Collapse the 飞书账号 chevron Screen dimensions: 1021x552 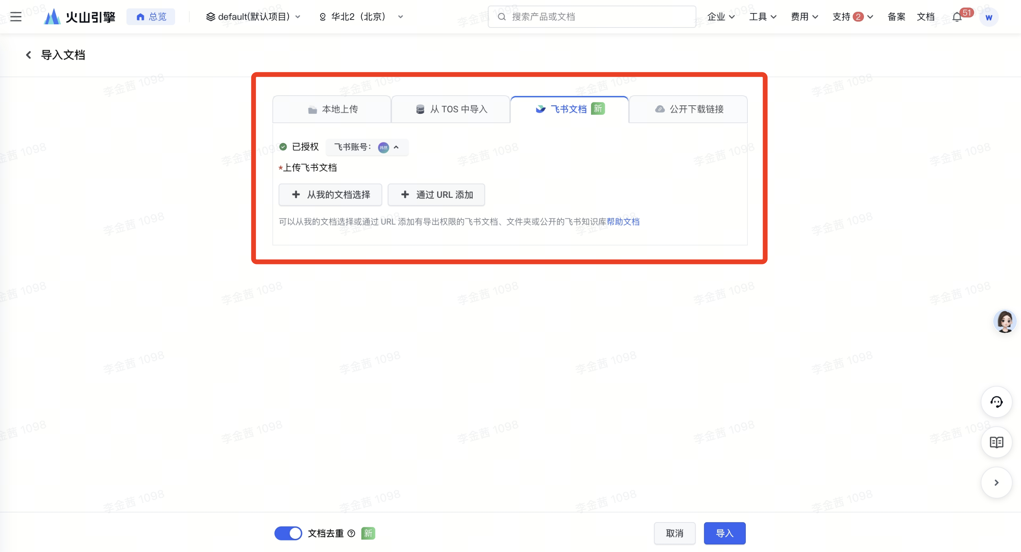pyautogui.click(x=396, y=147)
